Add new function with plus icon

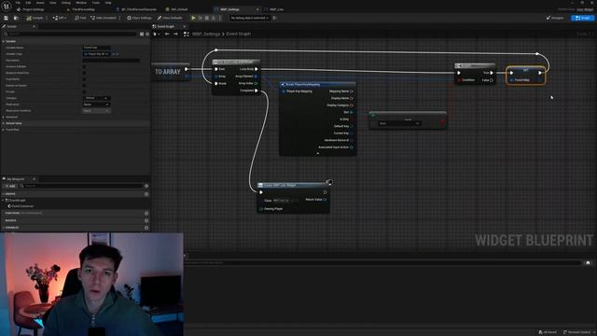[x=146, y=214]
